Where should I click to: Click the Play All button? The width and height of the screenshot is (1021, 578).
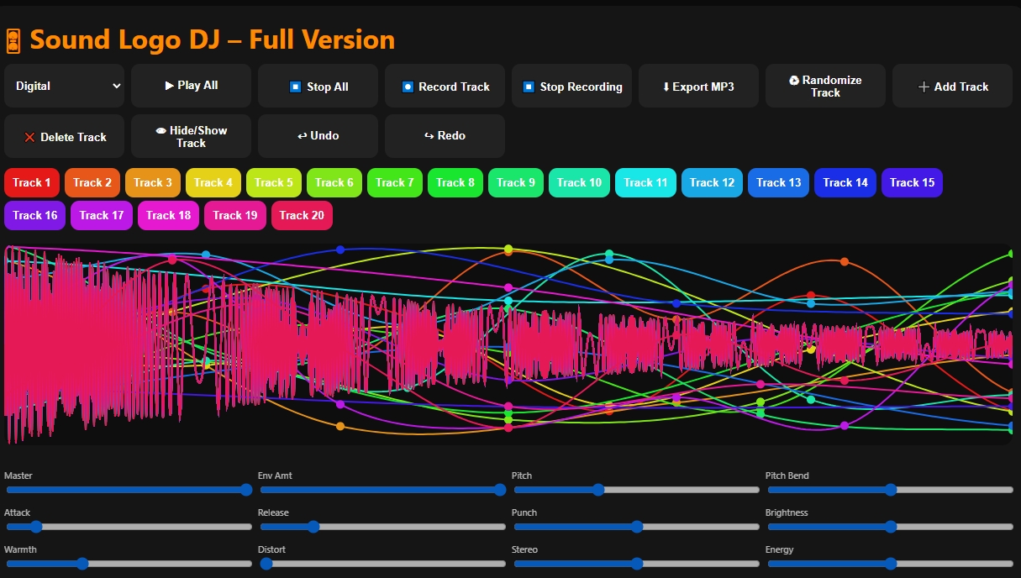[191, 86]
